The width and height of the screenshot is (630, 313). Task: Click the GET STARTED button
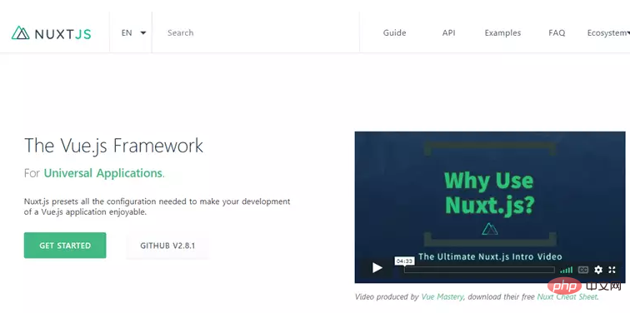65,246
